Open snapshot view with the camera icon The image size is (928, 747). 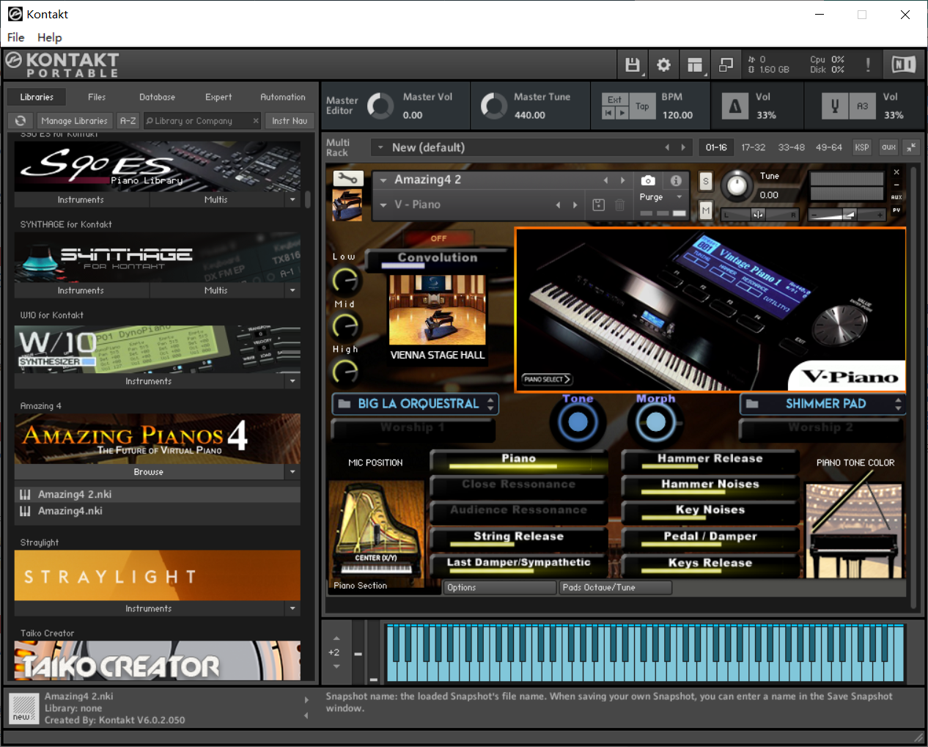(647, 180)
